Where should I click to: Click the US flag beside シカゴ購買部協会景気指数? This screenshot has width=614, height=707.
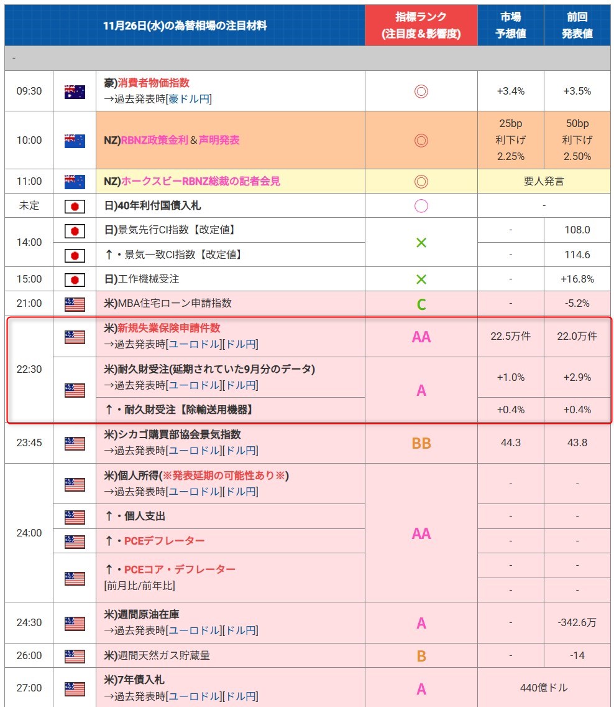coord(75,443)
